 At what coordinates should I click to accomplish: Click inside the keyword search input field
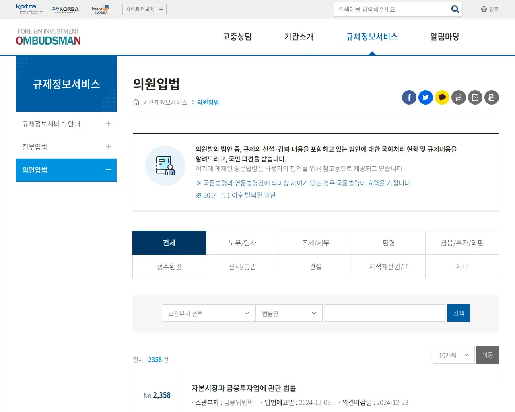(384, 313)
